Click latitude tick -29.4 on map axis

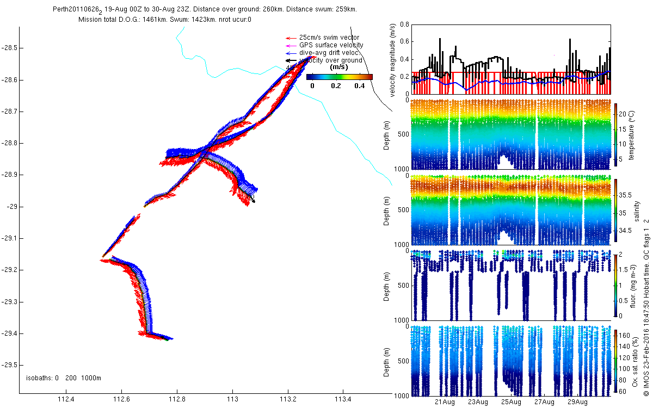9,333
